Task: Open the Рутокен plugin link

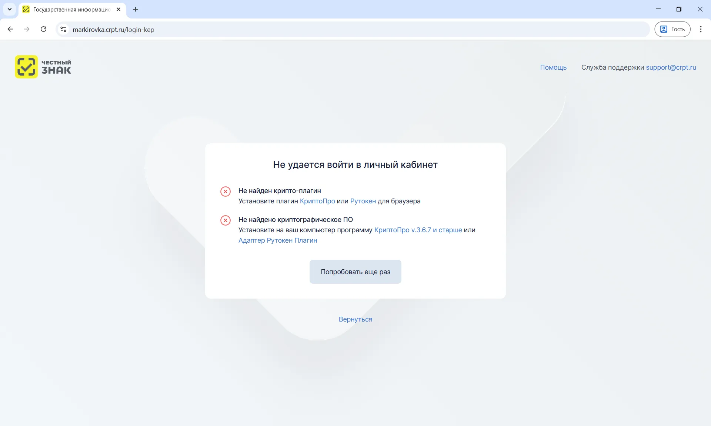Action: pos(363,201)
